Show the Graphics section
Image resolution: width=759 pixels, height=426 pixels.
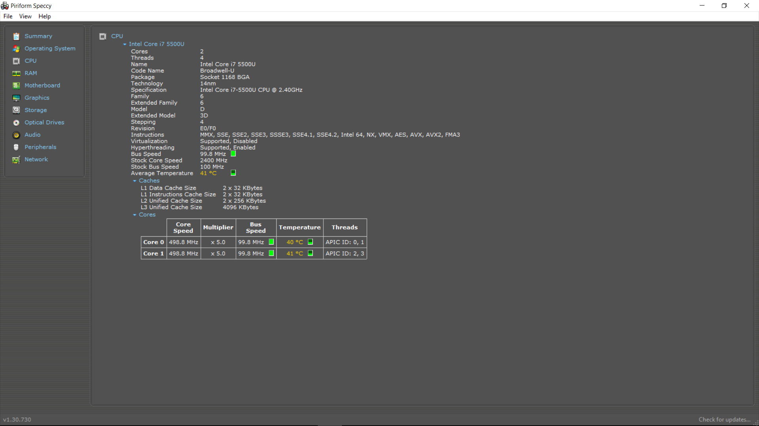tap(37, 98)
